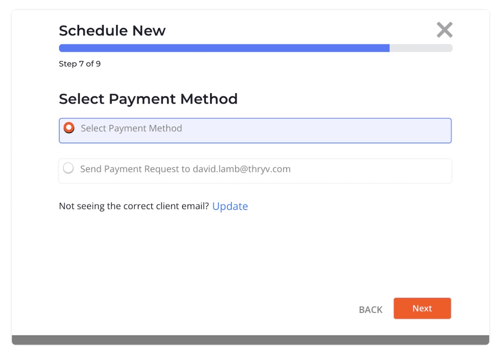The height and width of the screenshot is (362, 502).
Task: Click the david.lamb@thryv.com email address text
Action: 242,169
